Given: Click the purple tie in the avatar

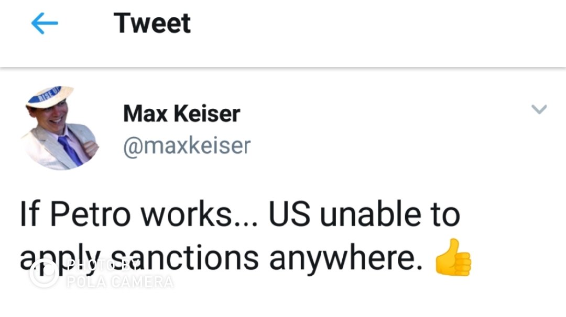Looking at the screenshot, I should click(x=70, y=150).
